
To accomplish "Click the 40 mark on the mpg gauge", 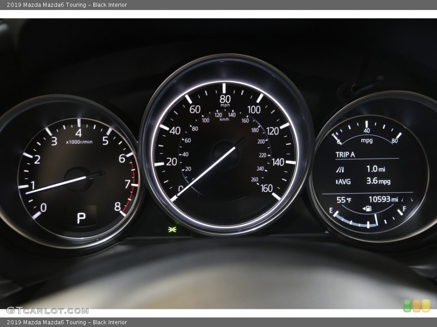I will click(x=367, y=131).
